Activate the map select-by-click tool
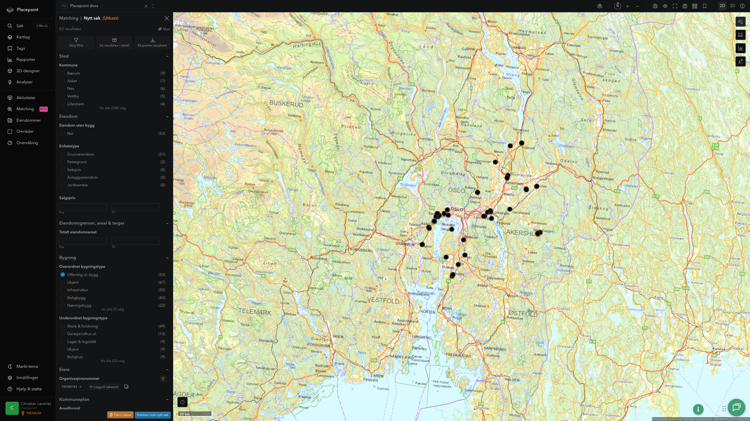The height and width of the screenshot is (421, 750). click(740, 22)
